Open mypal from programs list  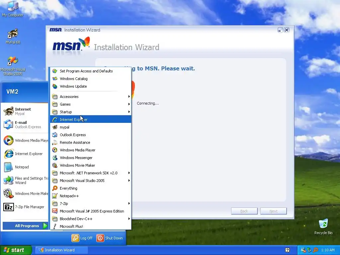pos(91,127)
